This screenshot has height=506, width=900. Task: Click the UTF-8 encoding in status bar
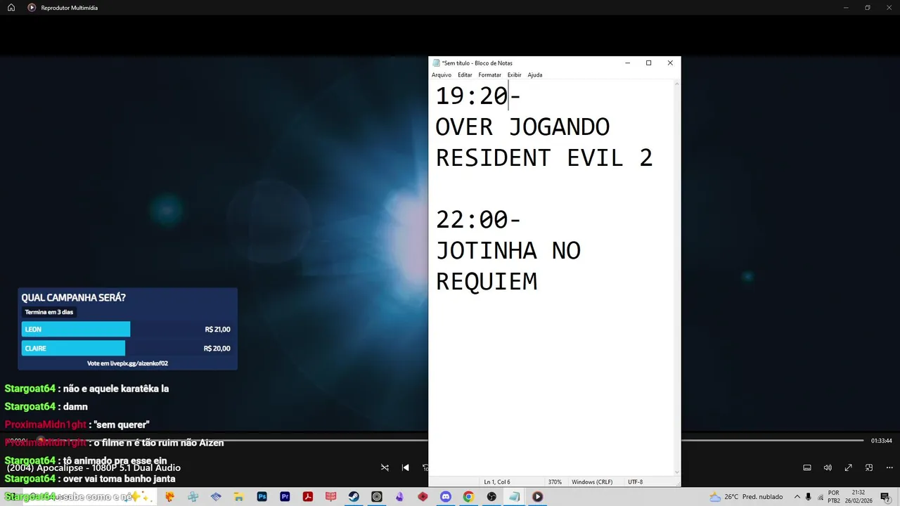pos(636,482)
